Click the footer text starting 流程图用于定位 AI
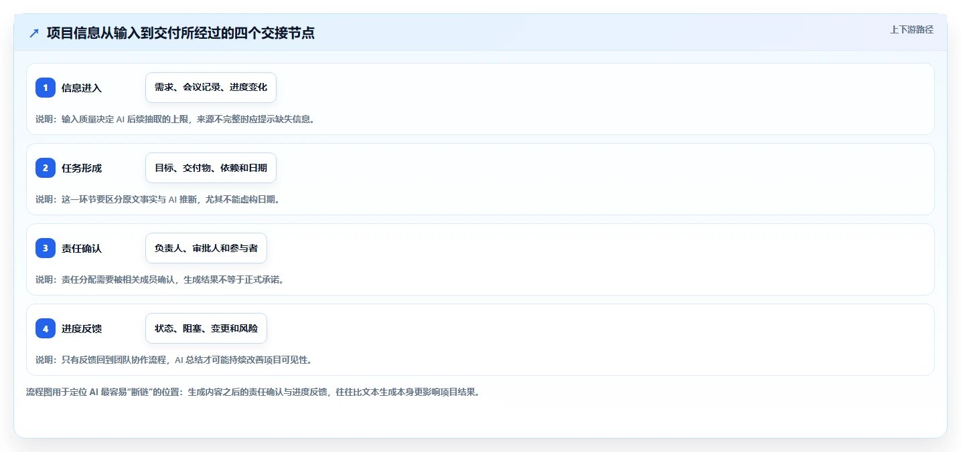The width and height of the screenshot is (961, 452). pyautogui.click(x=252, y=392)
